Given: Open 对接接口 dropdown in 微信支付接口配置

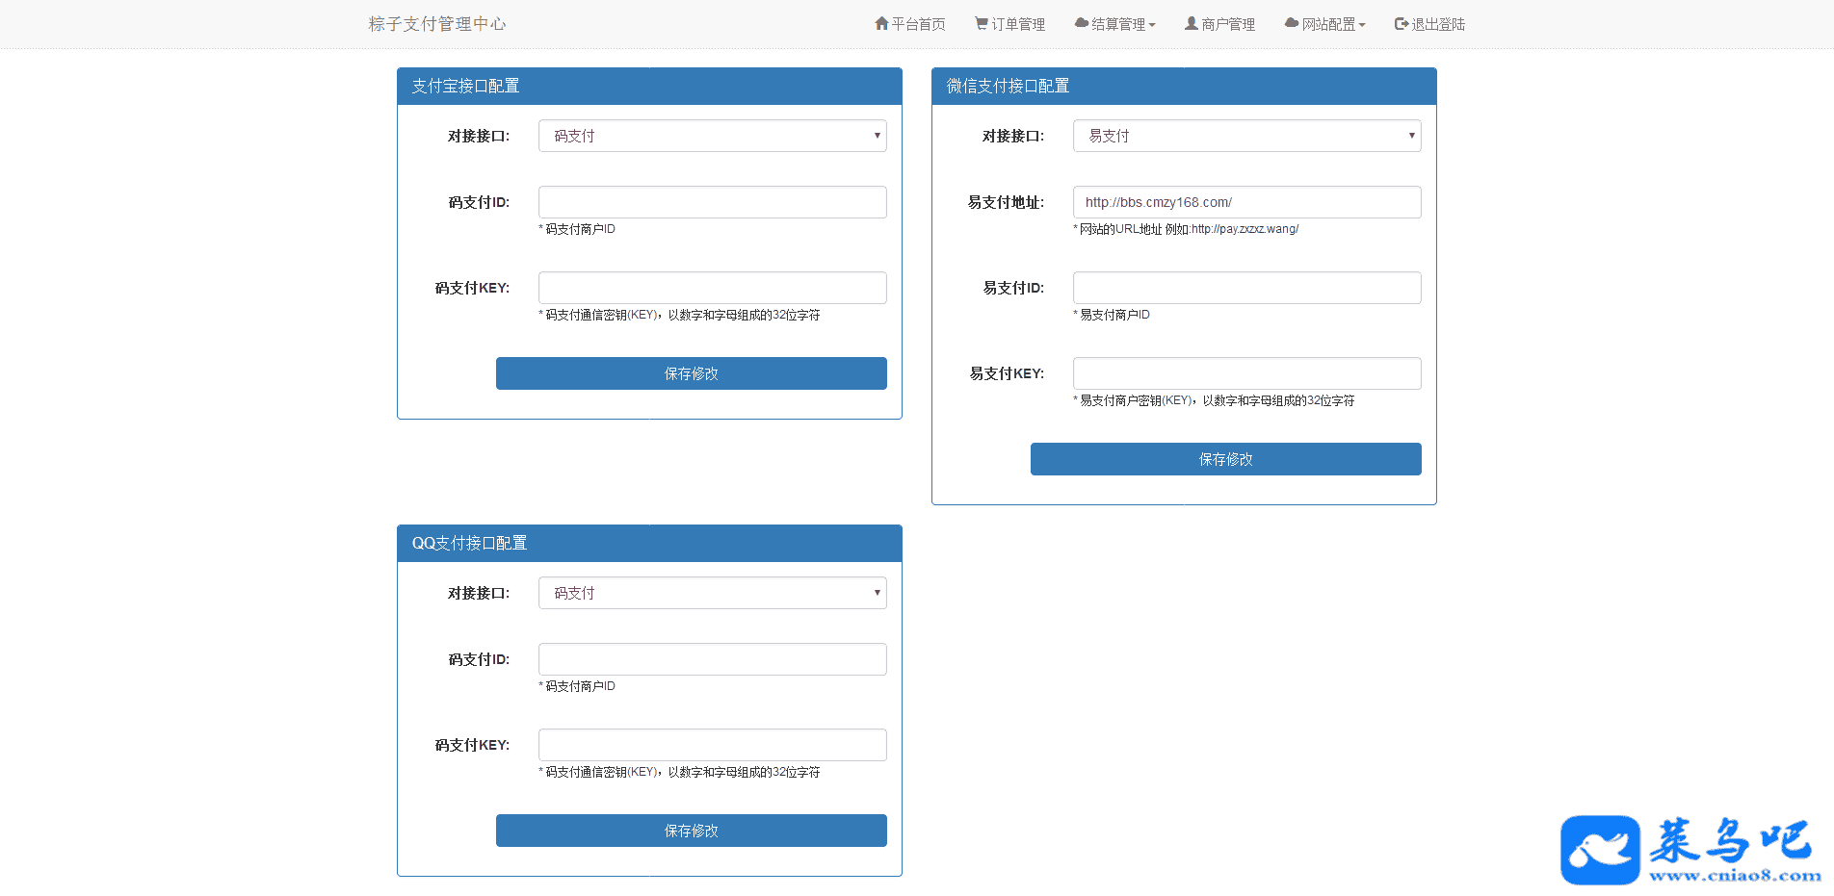Looking at the screenshot, I should pyautogui.click(x=1246, y=136).
